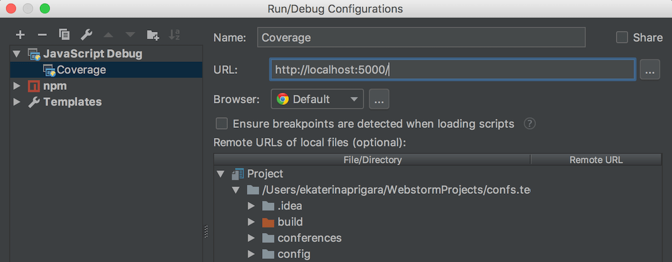The height and width of the screenshot is (262, 672).
Task: Expand the conferences folder
Action: coord(252,238)
